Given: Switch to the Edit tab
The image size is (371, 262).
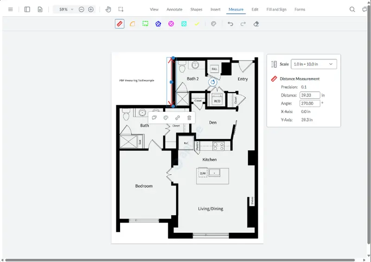Looking at the screenshot, I should [255, 9].
